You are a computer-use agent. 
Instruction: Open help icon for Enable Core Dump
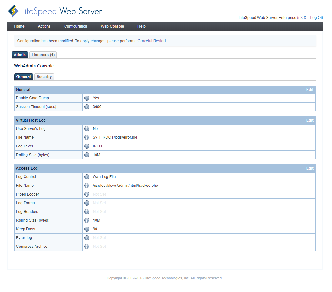(x=87, y=98)
